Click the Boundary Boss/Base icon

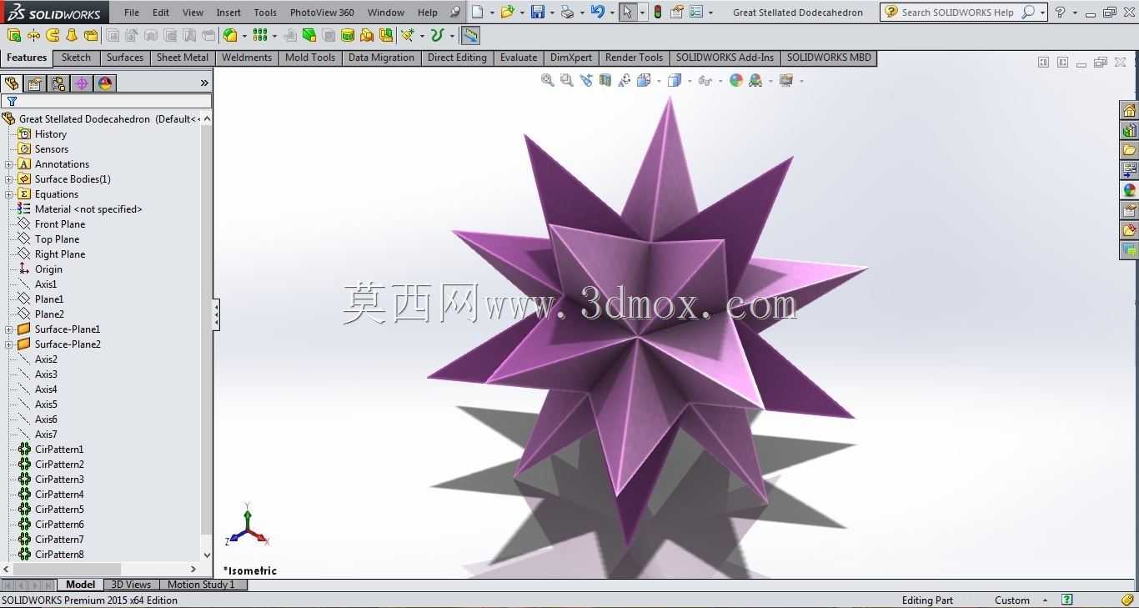91,35
